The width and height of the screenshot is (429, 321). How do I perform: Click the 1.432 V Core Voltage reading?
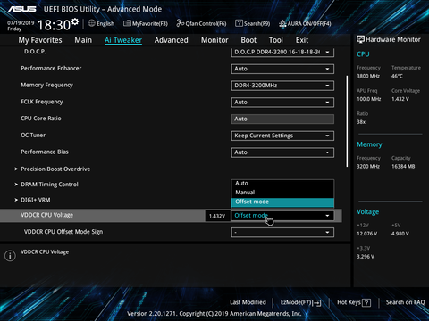(400, 99)
